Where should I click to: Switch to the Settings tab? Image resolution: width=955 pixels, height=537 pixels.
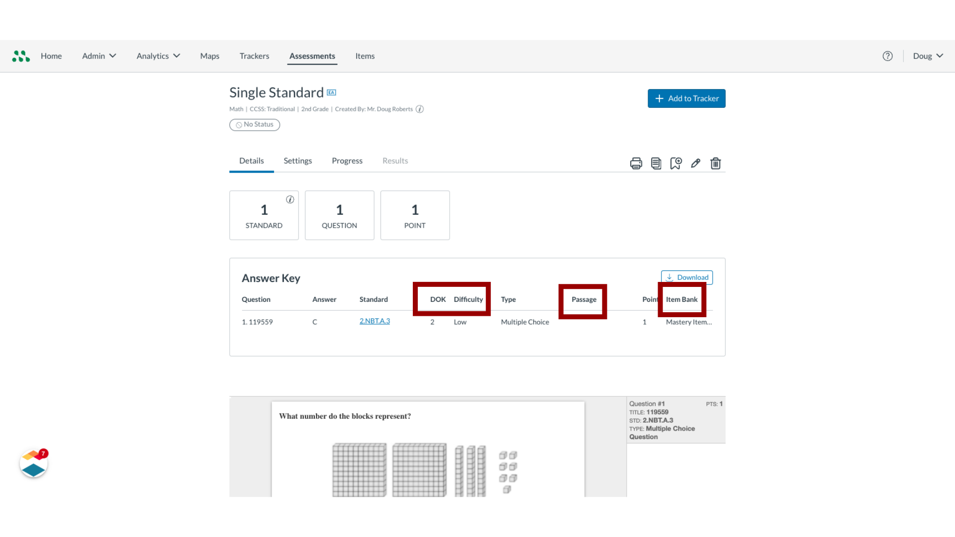pyautogui.click(x=298, y=161)
